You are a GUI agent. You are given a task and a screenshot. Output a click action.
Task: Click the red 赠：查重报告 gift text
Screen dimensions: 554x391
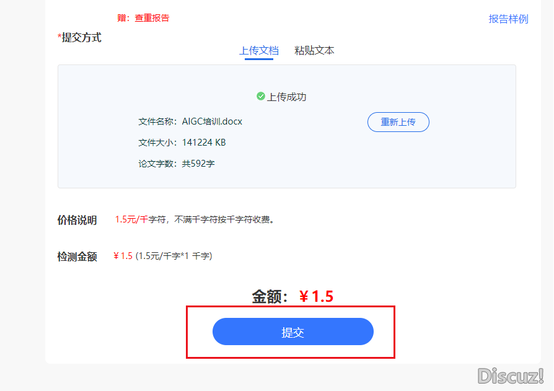point(143,18)
